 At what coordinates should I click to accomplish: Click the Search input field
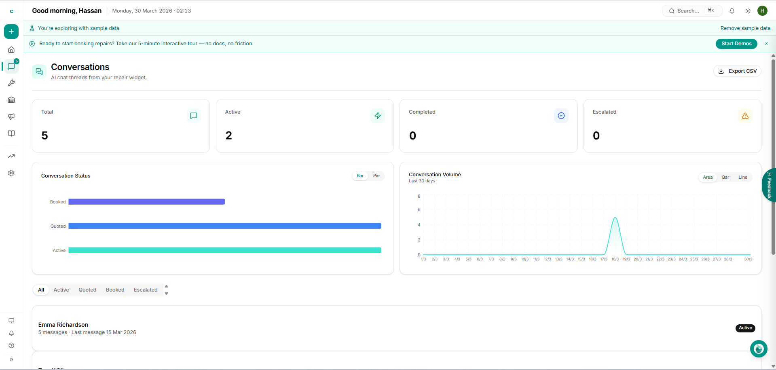(x=687, y=11)
